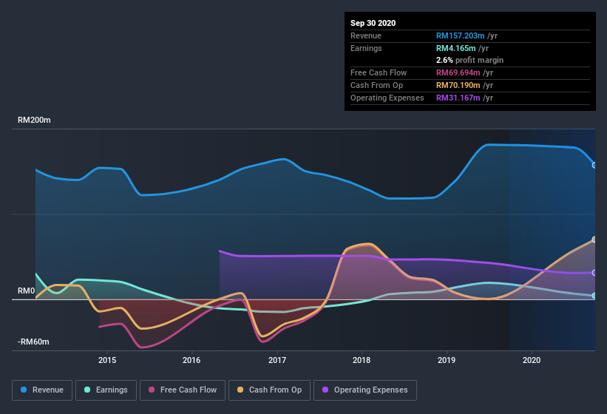Click the Operating Expenses label in tooltip

(387, 98)
